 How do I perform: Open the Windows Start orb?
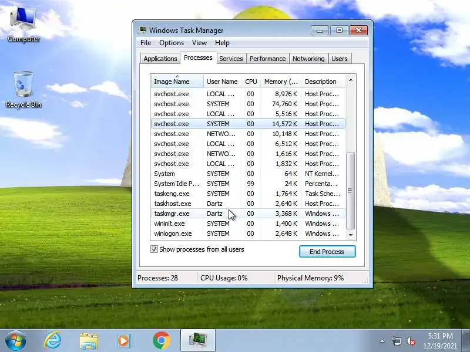click(15, 341)
